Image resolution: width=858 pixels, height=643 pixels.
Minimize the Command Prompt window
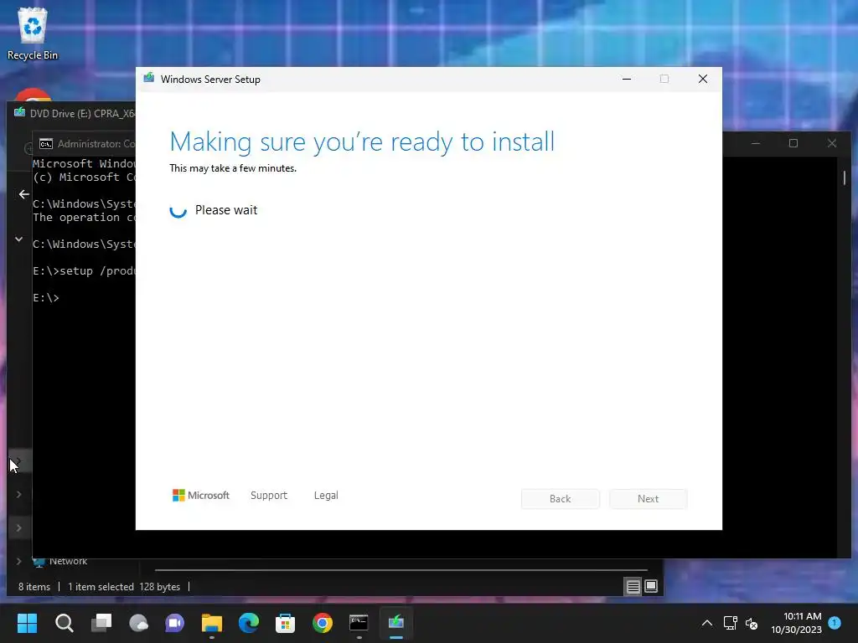click(756, 143)
